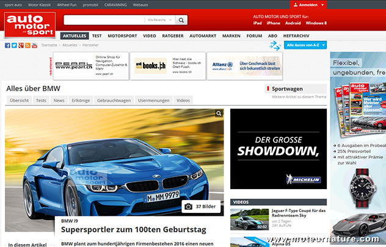
Task: Open the YouTube social icon
Action: (34, 45)
